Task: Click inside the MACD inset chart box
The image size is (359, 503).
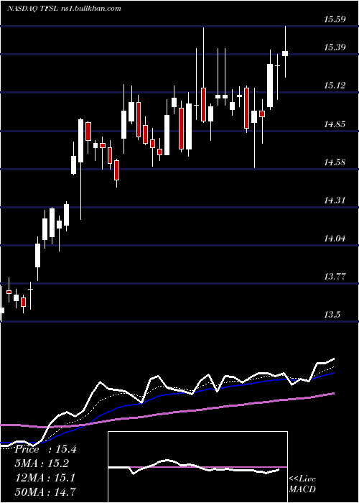Action: [x=197, y=467]
